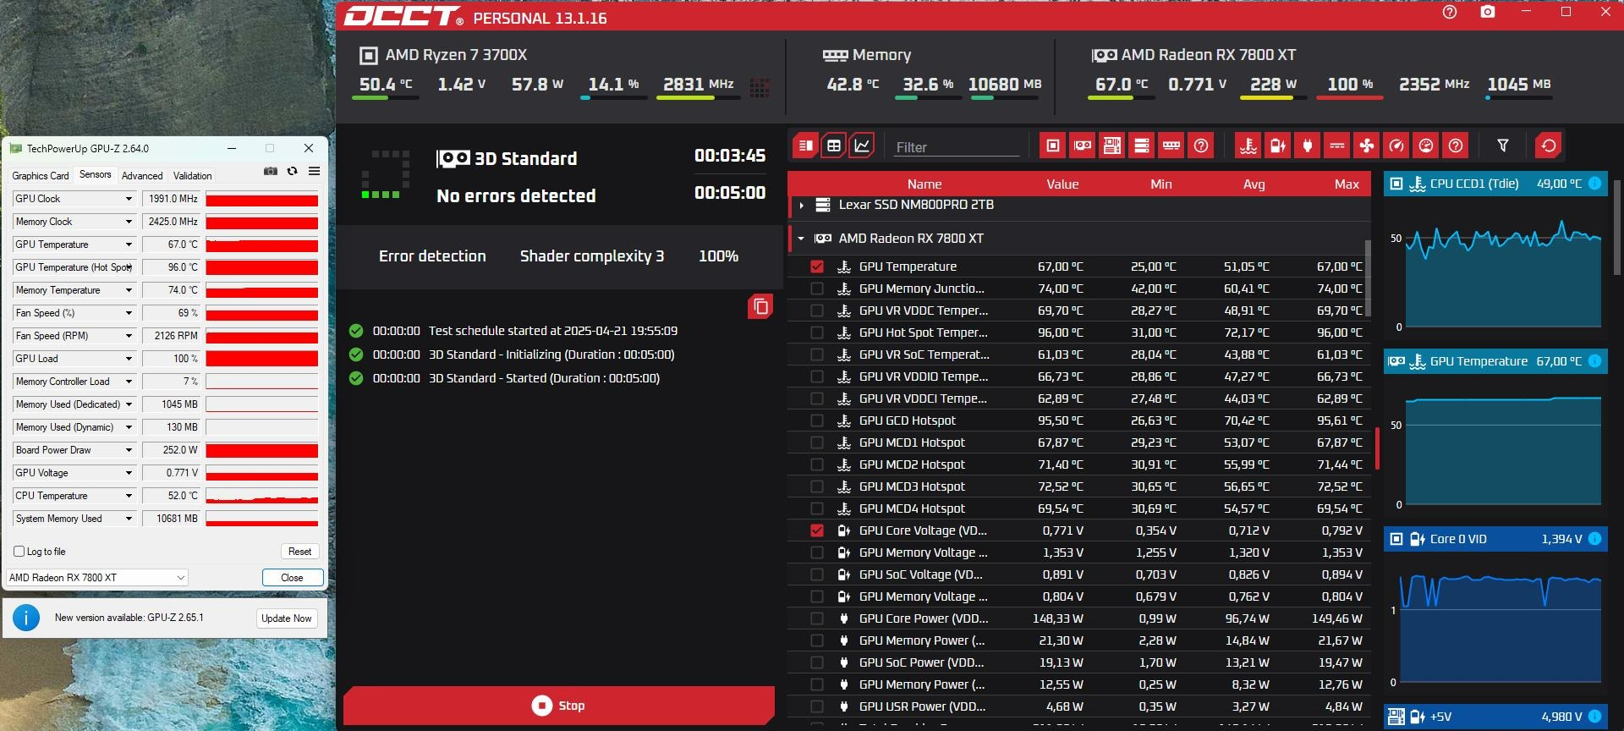Reset min/max values with the circular arrow icon

point(1549,146)
